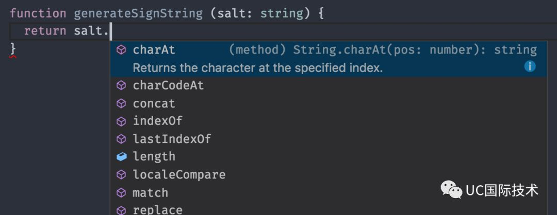Select the replace suggestion
Image resolution: width=557 pixels, height=215 pixels.
(x=157, y=209)
